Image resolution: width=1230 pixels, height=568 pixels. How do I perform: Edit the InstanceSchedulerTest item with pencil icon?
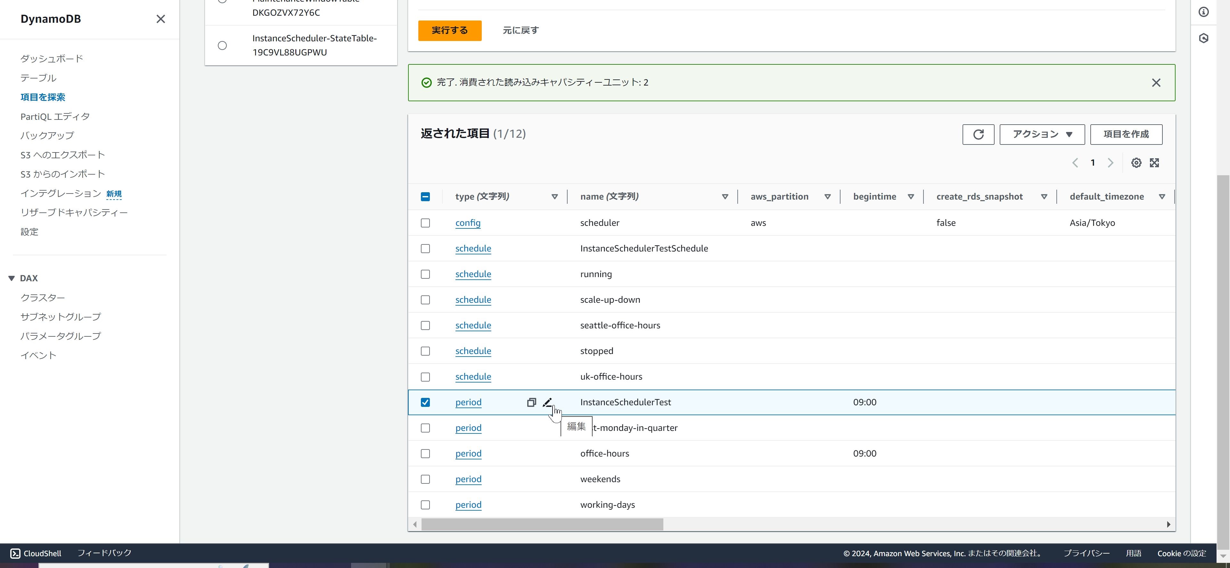click(x=548, y=402)
